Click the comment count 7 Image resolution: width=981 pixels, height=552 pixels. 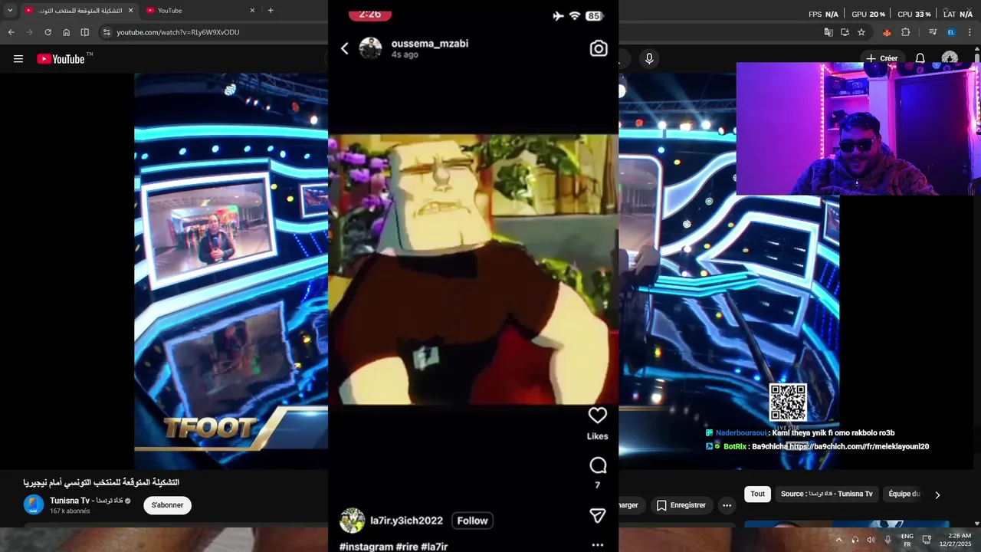pyautogui.click(x=597, y=485)
